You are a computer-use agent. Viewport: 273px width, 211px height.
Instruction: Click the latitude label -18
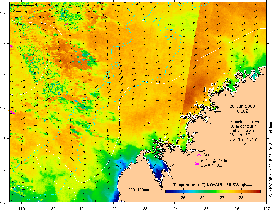tap(3, 202)
